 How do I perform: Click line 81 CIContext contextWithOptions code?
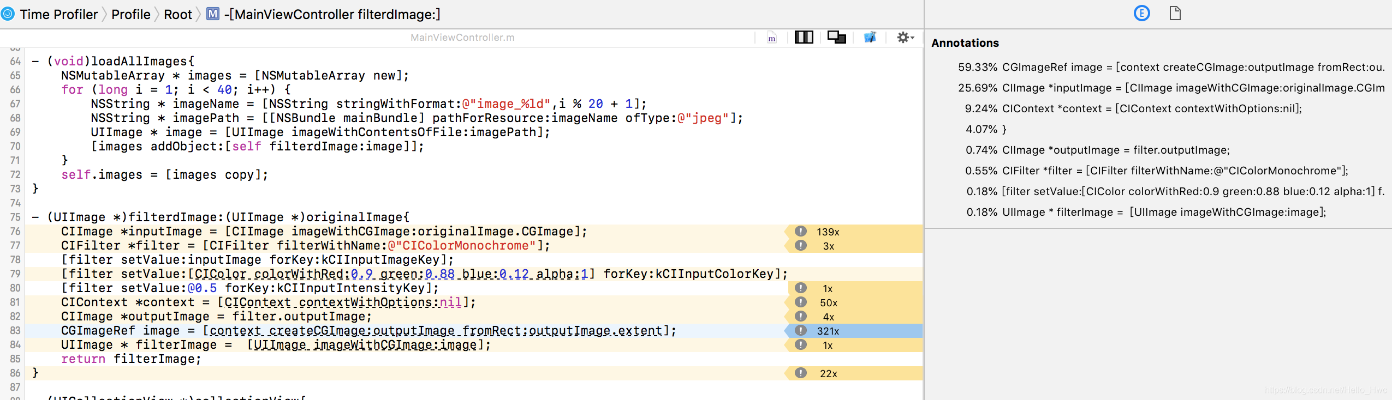[x=268, y=302]
